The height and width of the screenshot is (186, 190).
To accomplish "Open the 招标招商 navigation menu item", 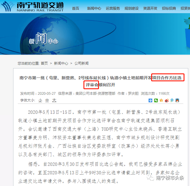I will tap(169, 8).
